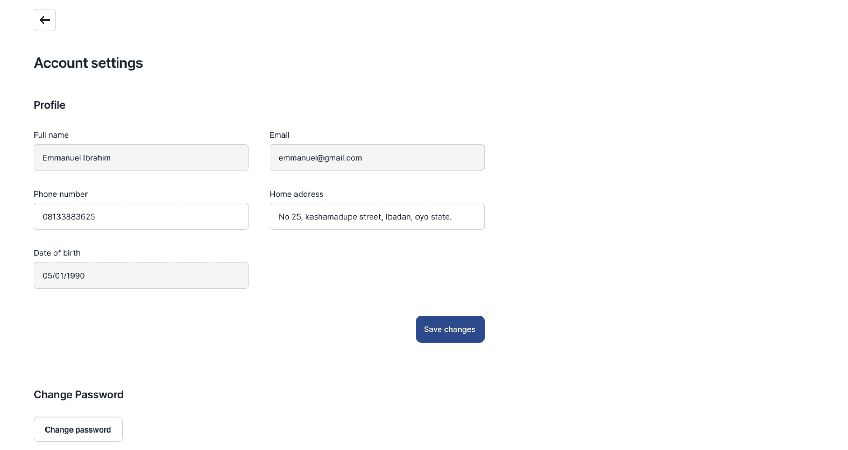The height and width of the screenshot is (450, 848).
Task: Edit the Home address field
Action: pyautogui.click(x=377, y=216)
